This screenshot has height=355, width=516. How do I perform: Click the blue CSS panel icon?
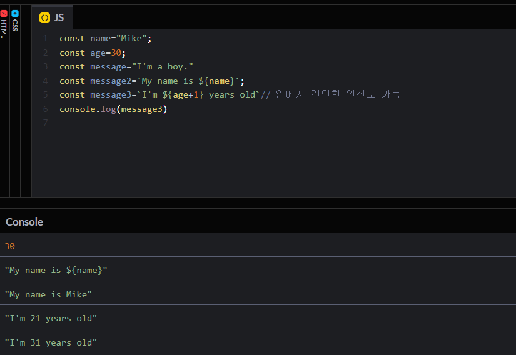15,14
